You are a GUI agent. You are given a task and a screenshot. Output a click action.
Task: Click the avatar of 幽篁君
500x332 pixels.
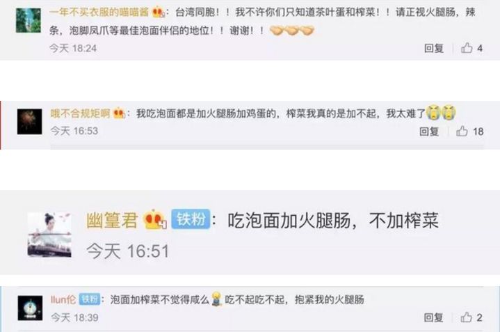[49, 235]
